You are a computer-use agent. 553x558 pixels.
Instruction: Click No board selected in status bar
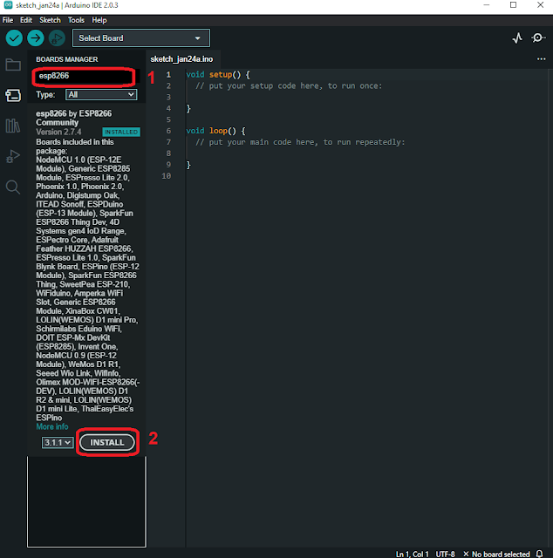(x=496, y=554)
